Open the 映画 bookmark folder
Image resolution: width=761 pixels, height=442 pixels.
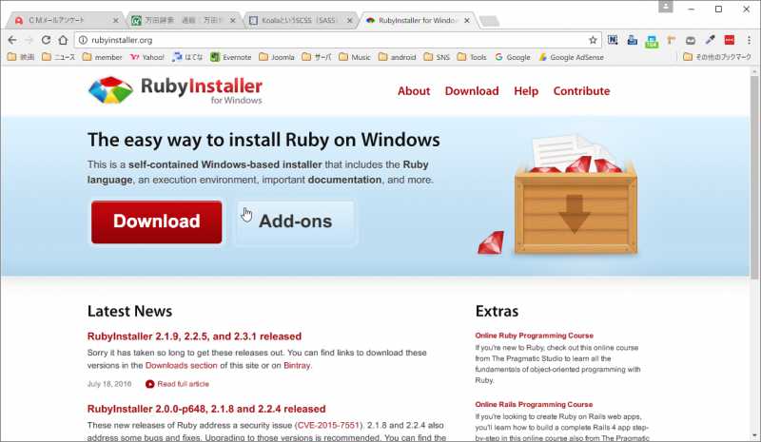(x=21, y=57)
